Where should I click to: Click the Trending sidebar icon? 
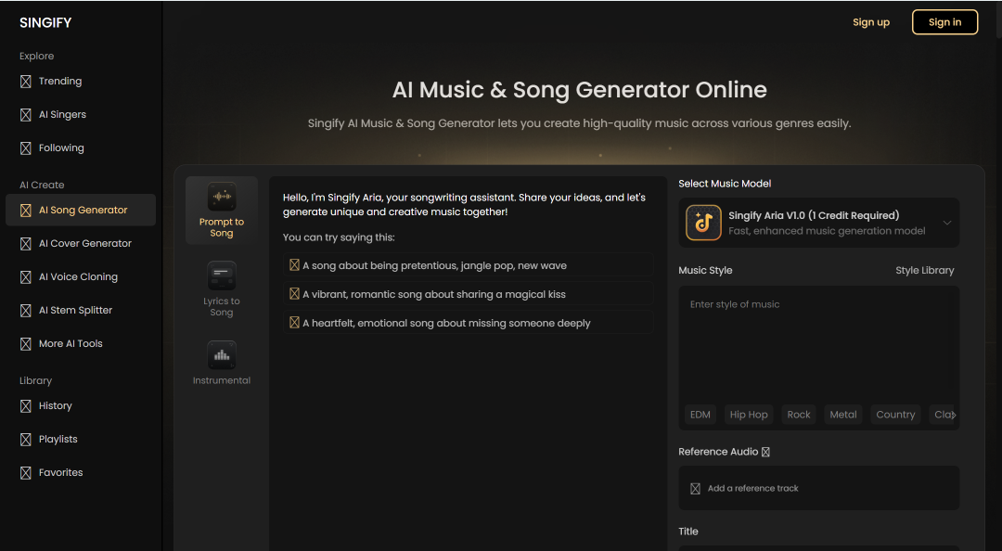26,82
